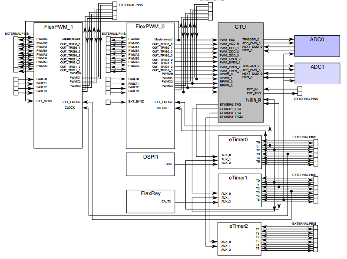Select CLOCK label in FlexPWM_0
This screenshot has height=259, width=347.
coord(162,108)
